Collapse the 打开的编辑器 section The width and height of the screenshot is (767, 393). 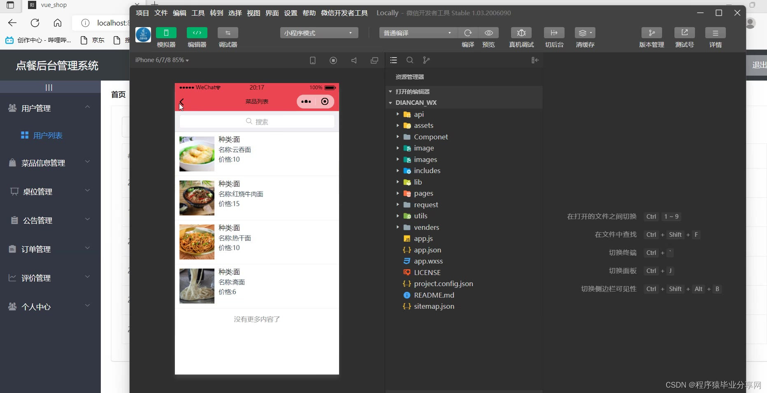click(464, 91)
